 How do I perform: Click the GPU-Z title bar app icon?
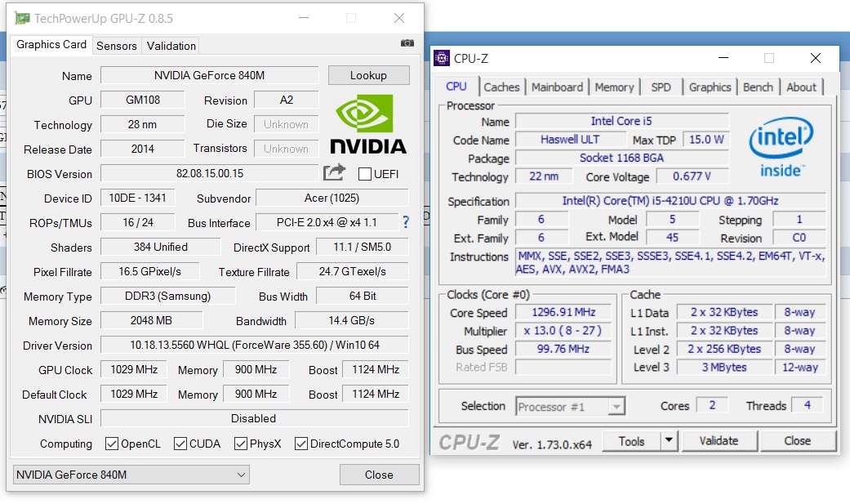coord(22,19)
